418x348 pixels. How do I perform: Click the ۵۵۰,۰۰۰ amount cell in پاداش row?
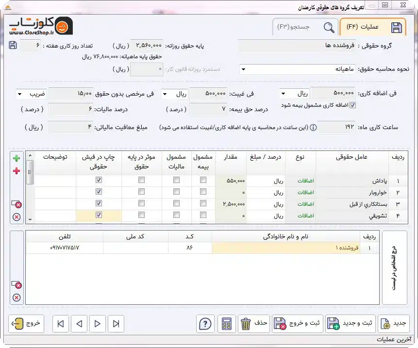tap(231, 181)
